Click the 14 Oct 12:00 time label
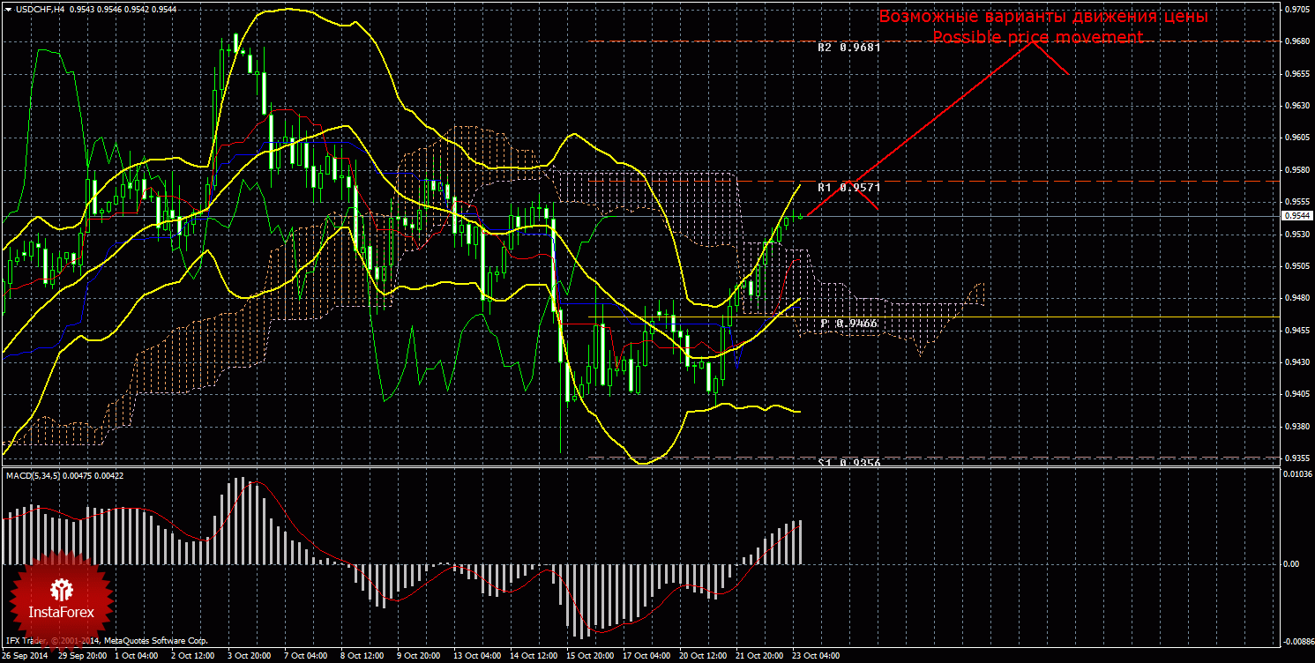 coord(534,656)
